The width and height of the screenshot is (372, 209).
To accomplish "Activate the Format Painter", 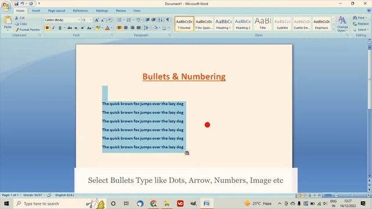I will [27, 30].
